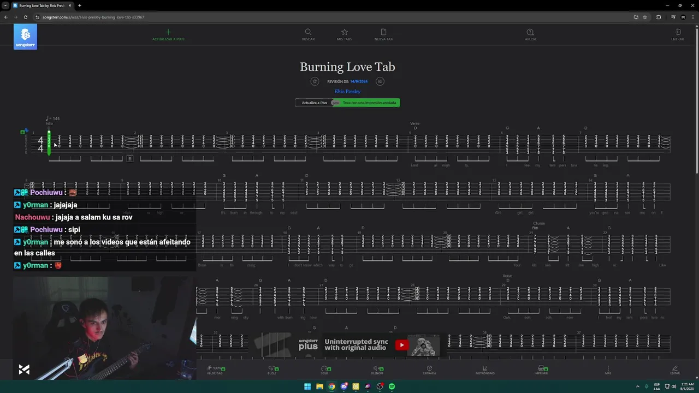Bookmark this page with browser star

click(645, 17)
